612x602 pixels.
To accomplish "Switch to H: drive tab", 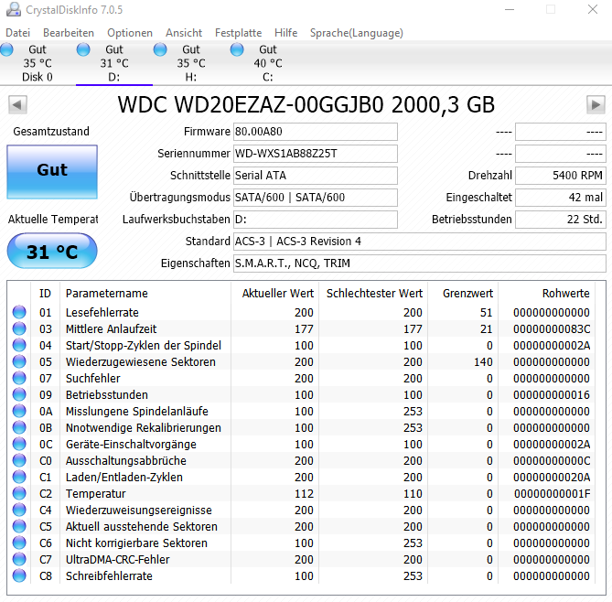I will click(191, 63).
